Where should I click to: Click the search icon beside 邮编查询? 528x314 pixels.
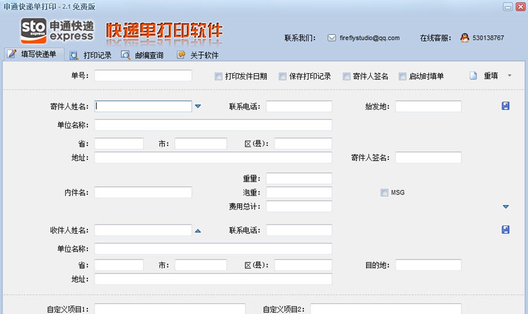pyautogui.click(x=126, y=55)
